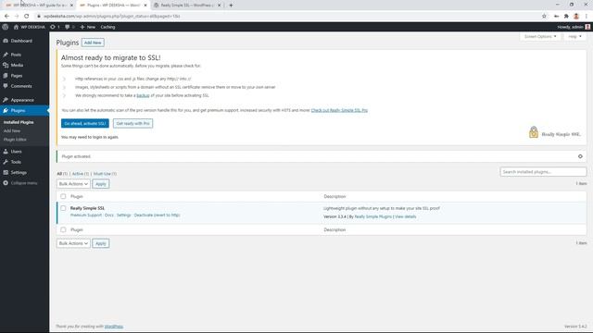Open the browser extensions puzzle icon
Image resolution: width=593 pixels, height=333 pixels.
(x=566, y=17)
